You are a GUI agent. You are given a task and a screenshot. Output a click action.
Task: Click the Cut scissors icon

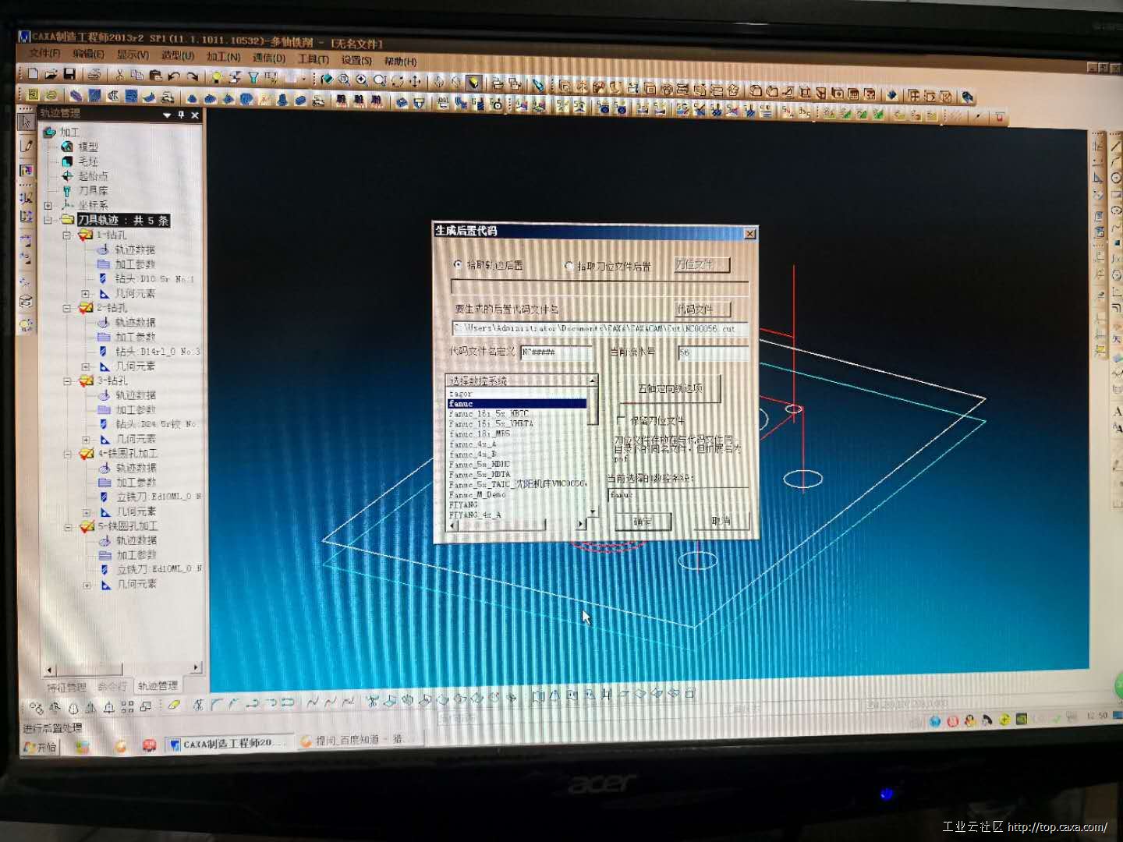pos(119,75)
